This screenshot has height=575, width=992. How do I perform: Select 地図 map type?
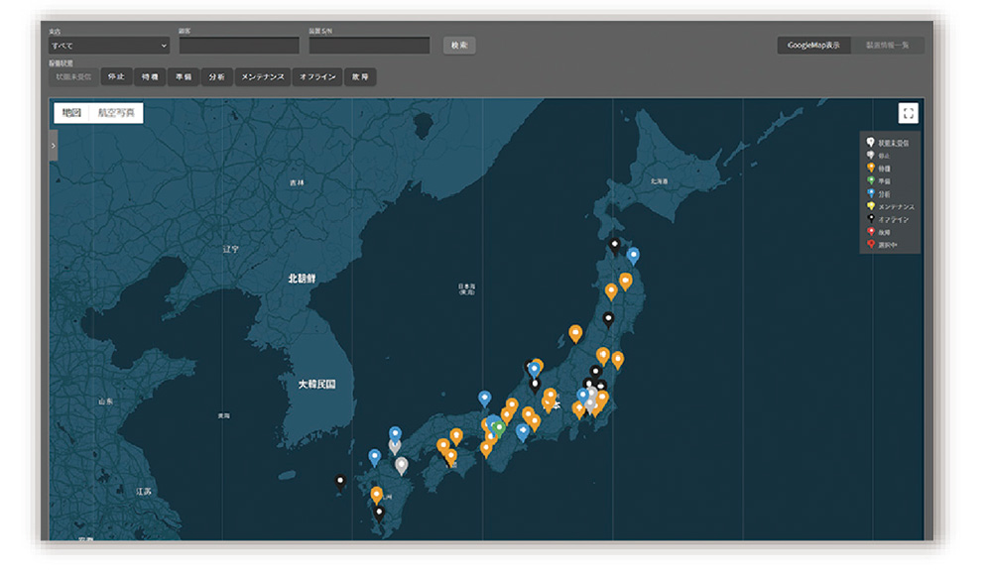(x=71, y=113)
